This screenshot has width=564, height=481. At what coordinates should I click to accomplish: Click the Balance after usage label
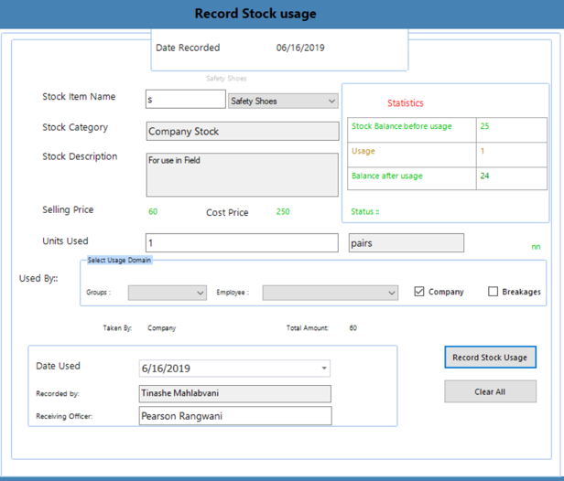pos(387,176)
